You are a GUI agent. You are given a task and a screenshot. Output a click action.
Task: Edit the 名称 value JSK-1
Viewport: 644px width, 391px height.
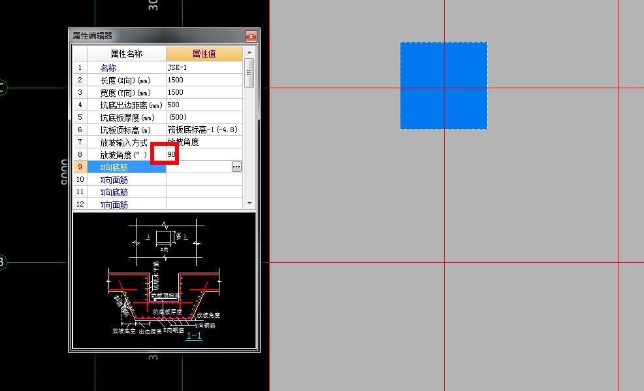[x=204, y=67]
